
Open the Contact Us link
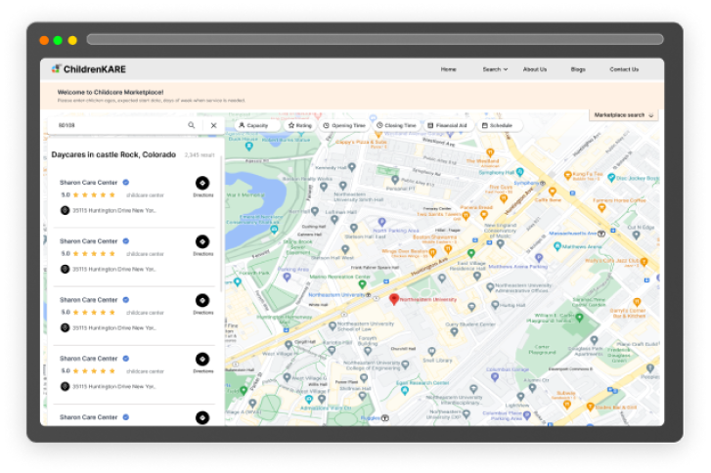pyautogui.click(x=624, y=69)
